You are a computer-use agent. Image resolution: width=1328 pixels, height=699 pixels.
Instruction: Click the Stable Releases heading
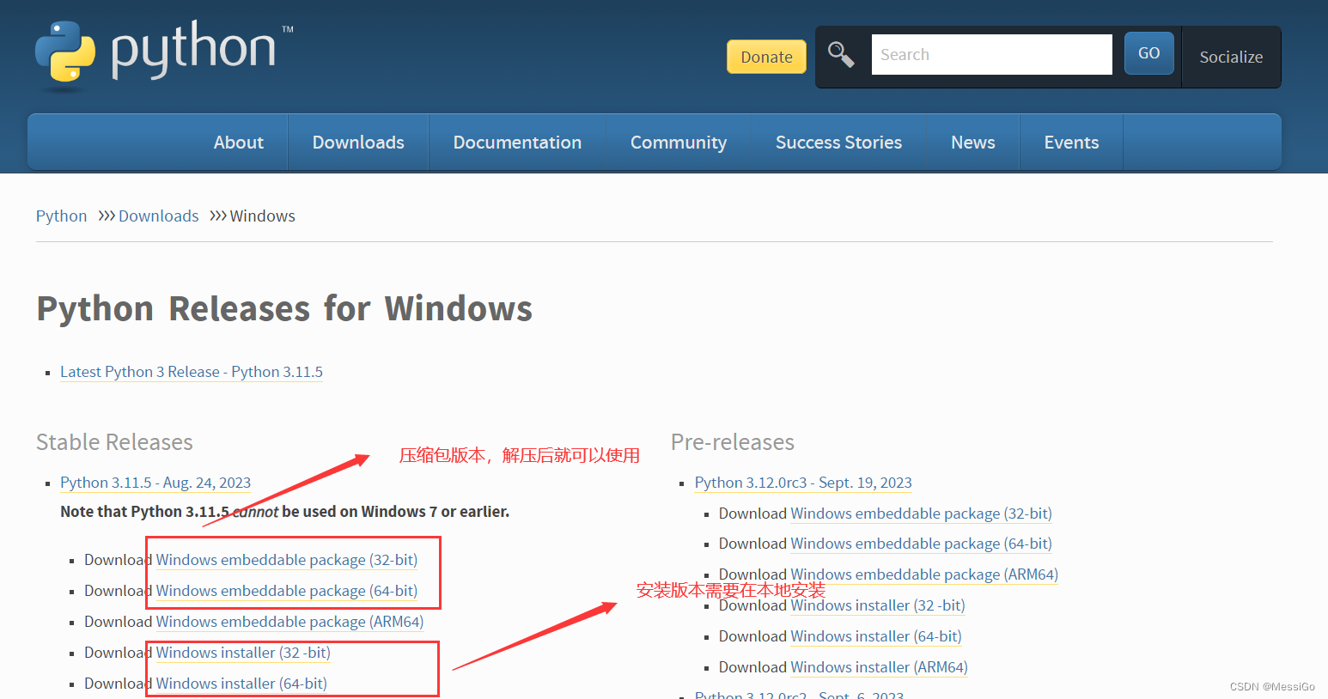pyautogui.click(x=114, y=442)
